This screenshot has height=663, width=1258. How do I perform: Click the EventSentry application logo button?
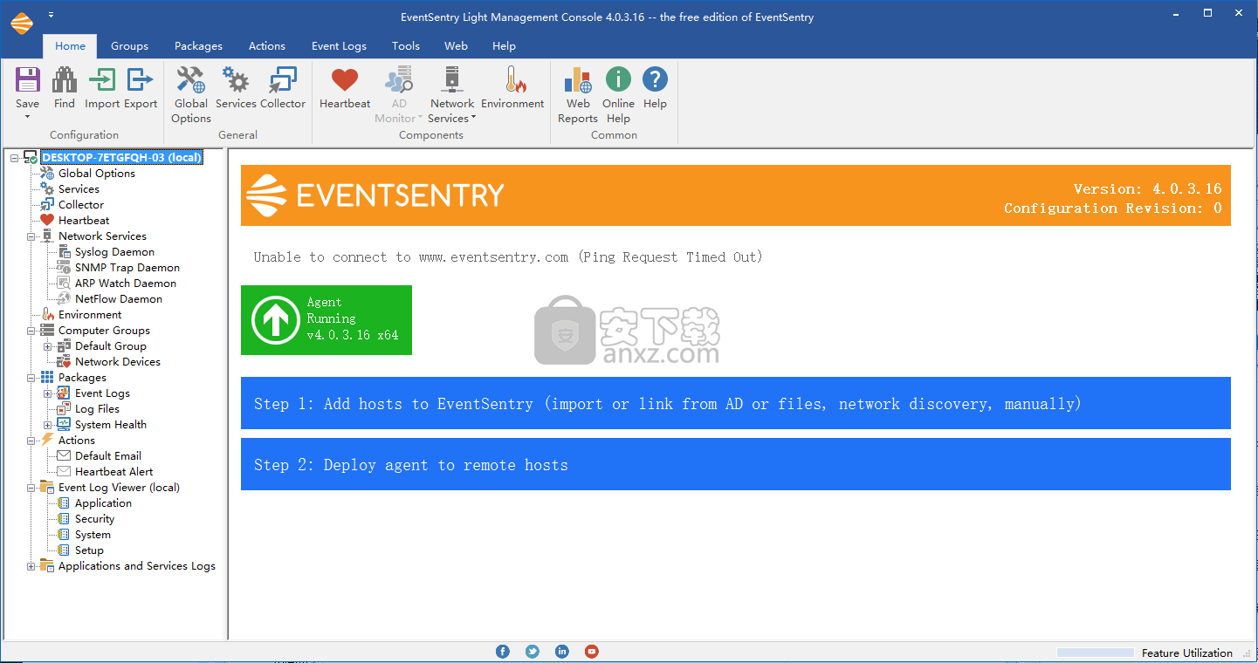[x=21, y=24]
